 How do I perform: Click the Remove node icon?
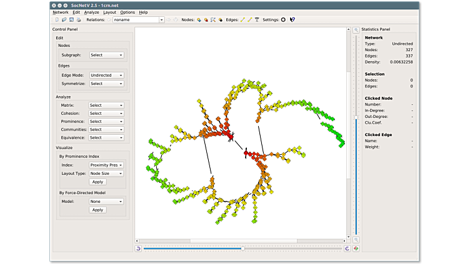(206, 20)
